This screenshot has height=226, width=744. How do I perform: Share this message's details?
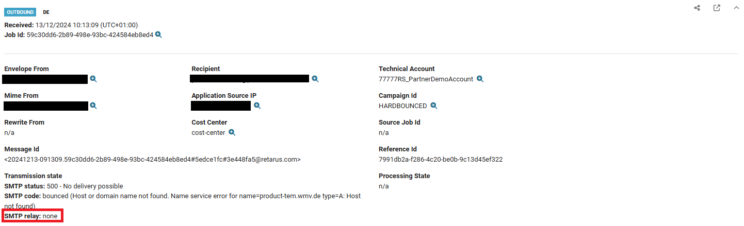tap(697, 8)
